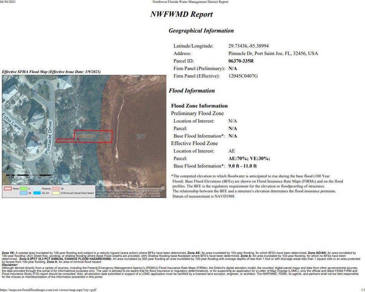Click the Latitude/Longitude field label
This screenshot has height=292, width=365.
(x=194, y=46)
